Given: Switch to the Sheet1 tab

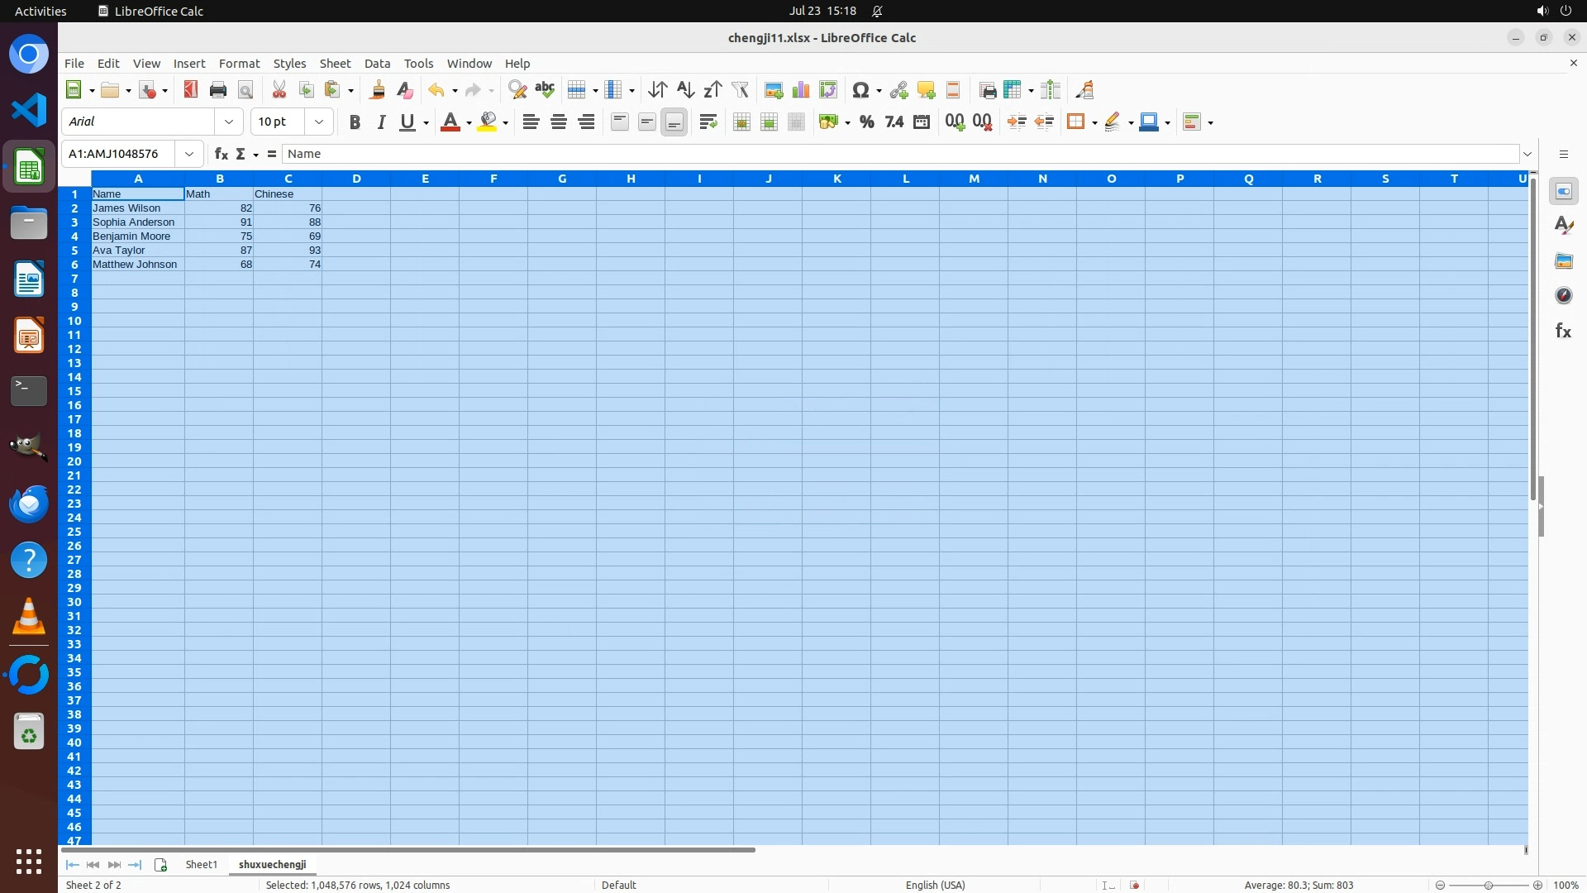Looking at the screenshot, I should coord(201,864).
